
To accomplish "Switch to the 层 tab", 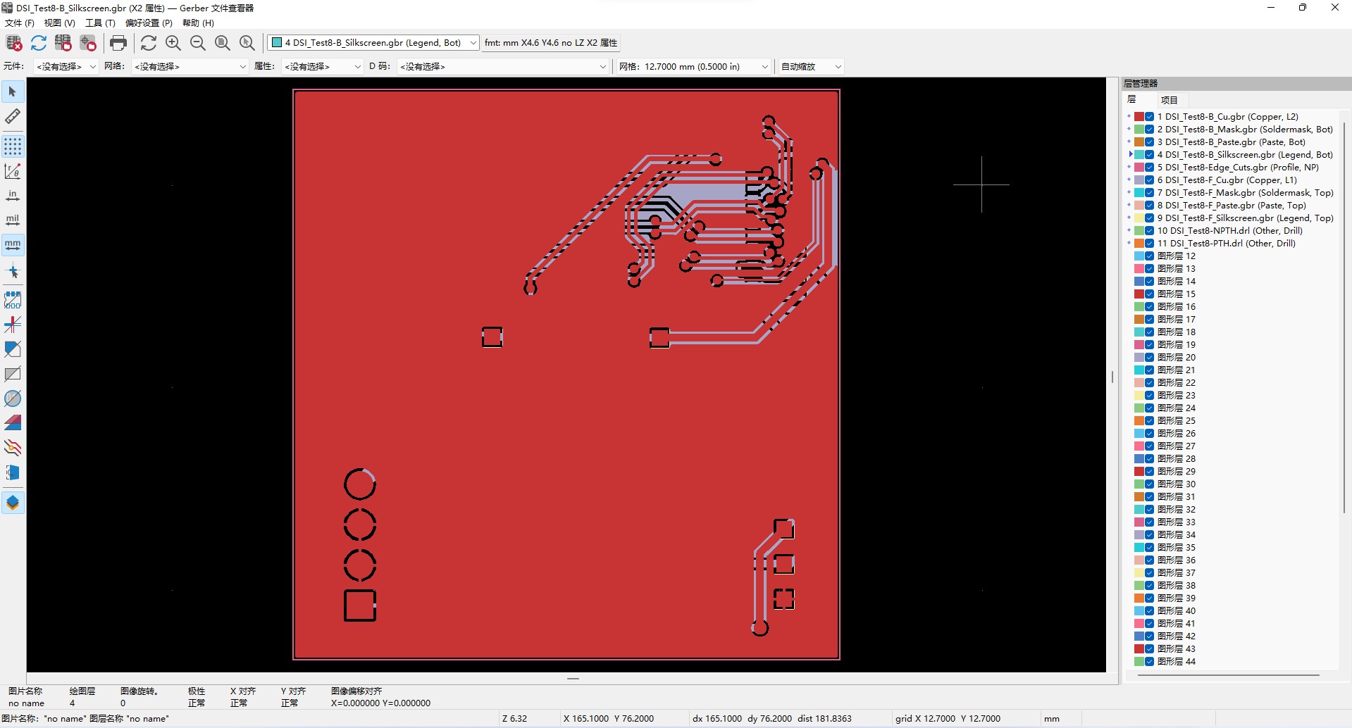I will pyautogui.click(x=1132, y=100).
